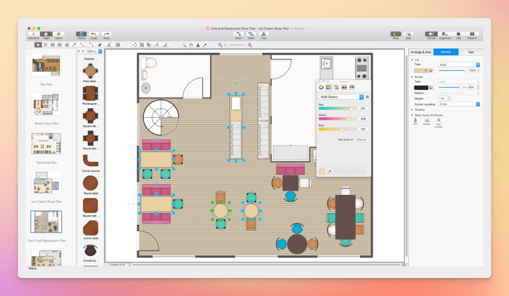
Task: Switch to the Text tab
Action: 470,52
